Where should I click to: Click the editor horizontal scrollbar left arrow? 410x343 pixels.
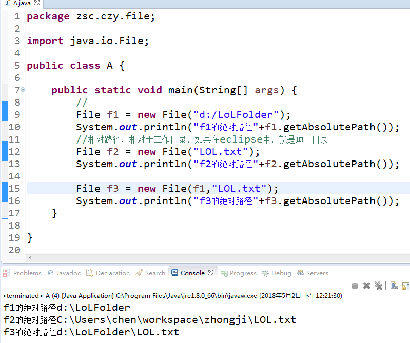(x=30, y=257)
